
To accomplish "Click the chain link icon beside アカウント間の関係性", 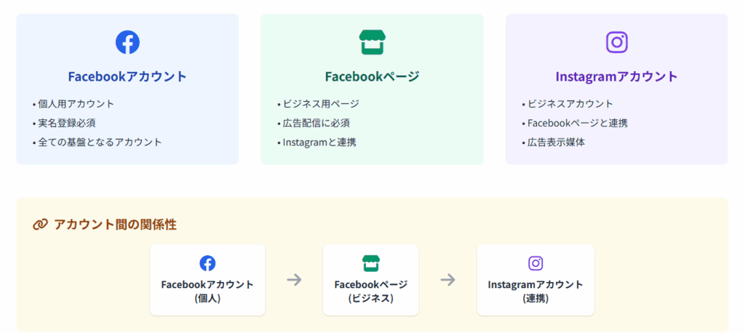I will 40,225.
